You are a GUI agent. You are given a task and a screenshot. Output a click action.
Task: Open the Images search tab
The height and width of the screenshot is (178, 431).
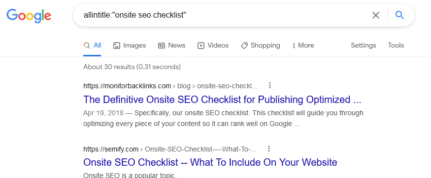click(130, 46)
